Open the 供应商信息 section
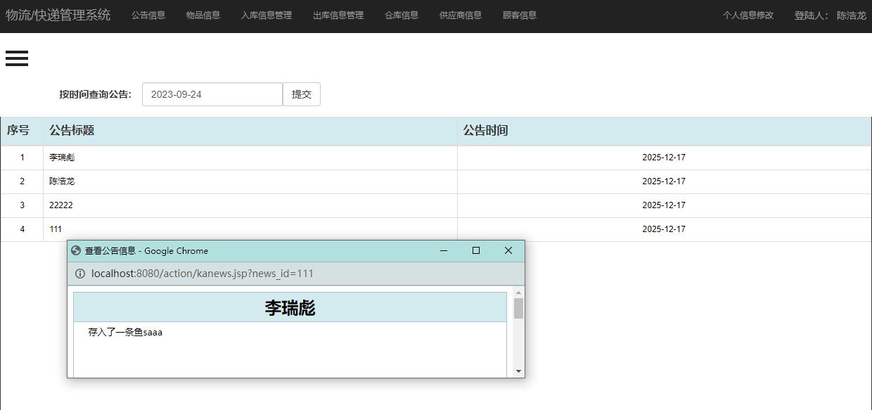Viewport: 872px width, 410px height. tap(460, 15)
